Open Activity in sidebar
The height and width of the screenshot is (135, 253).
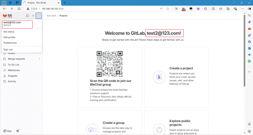pyautogui.click(x=12, y=82)
